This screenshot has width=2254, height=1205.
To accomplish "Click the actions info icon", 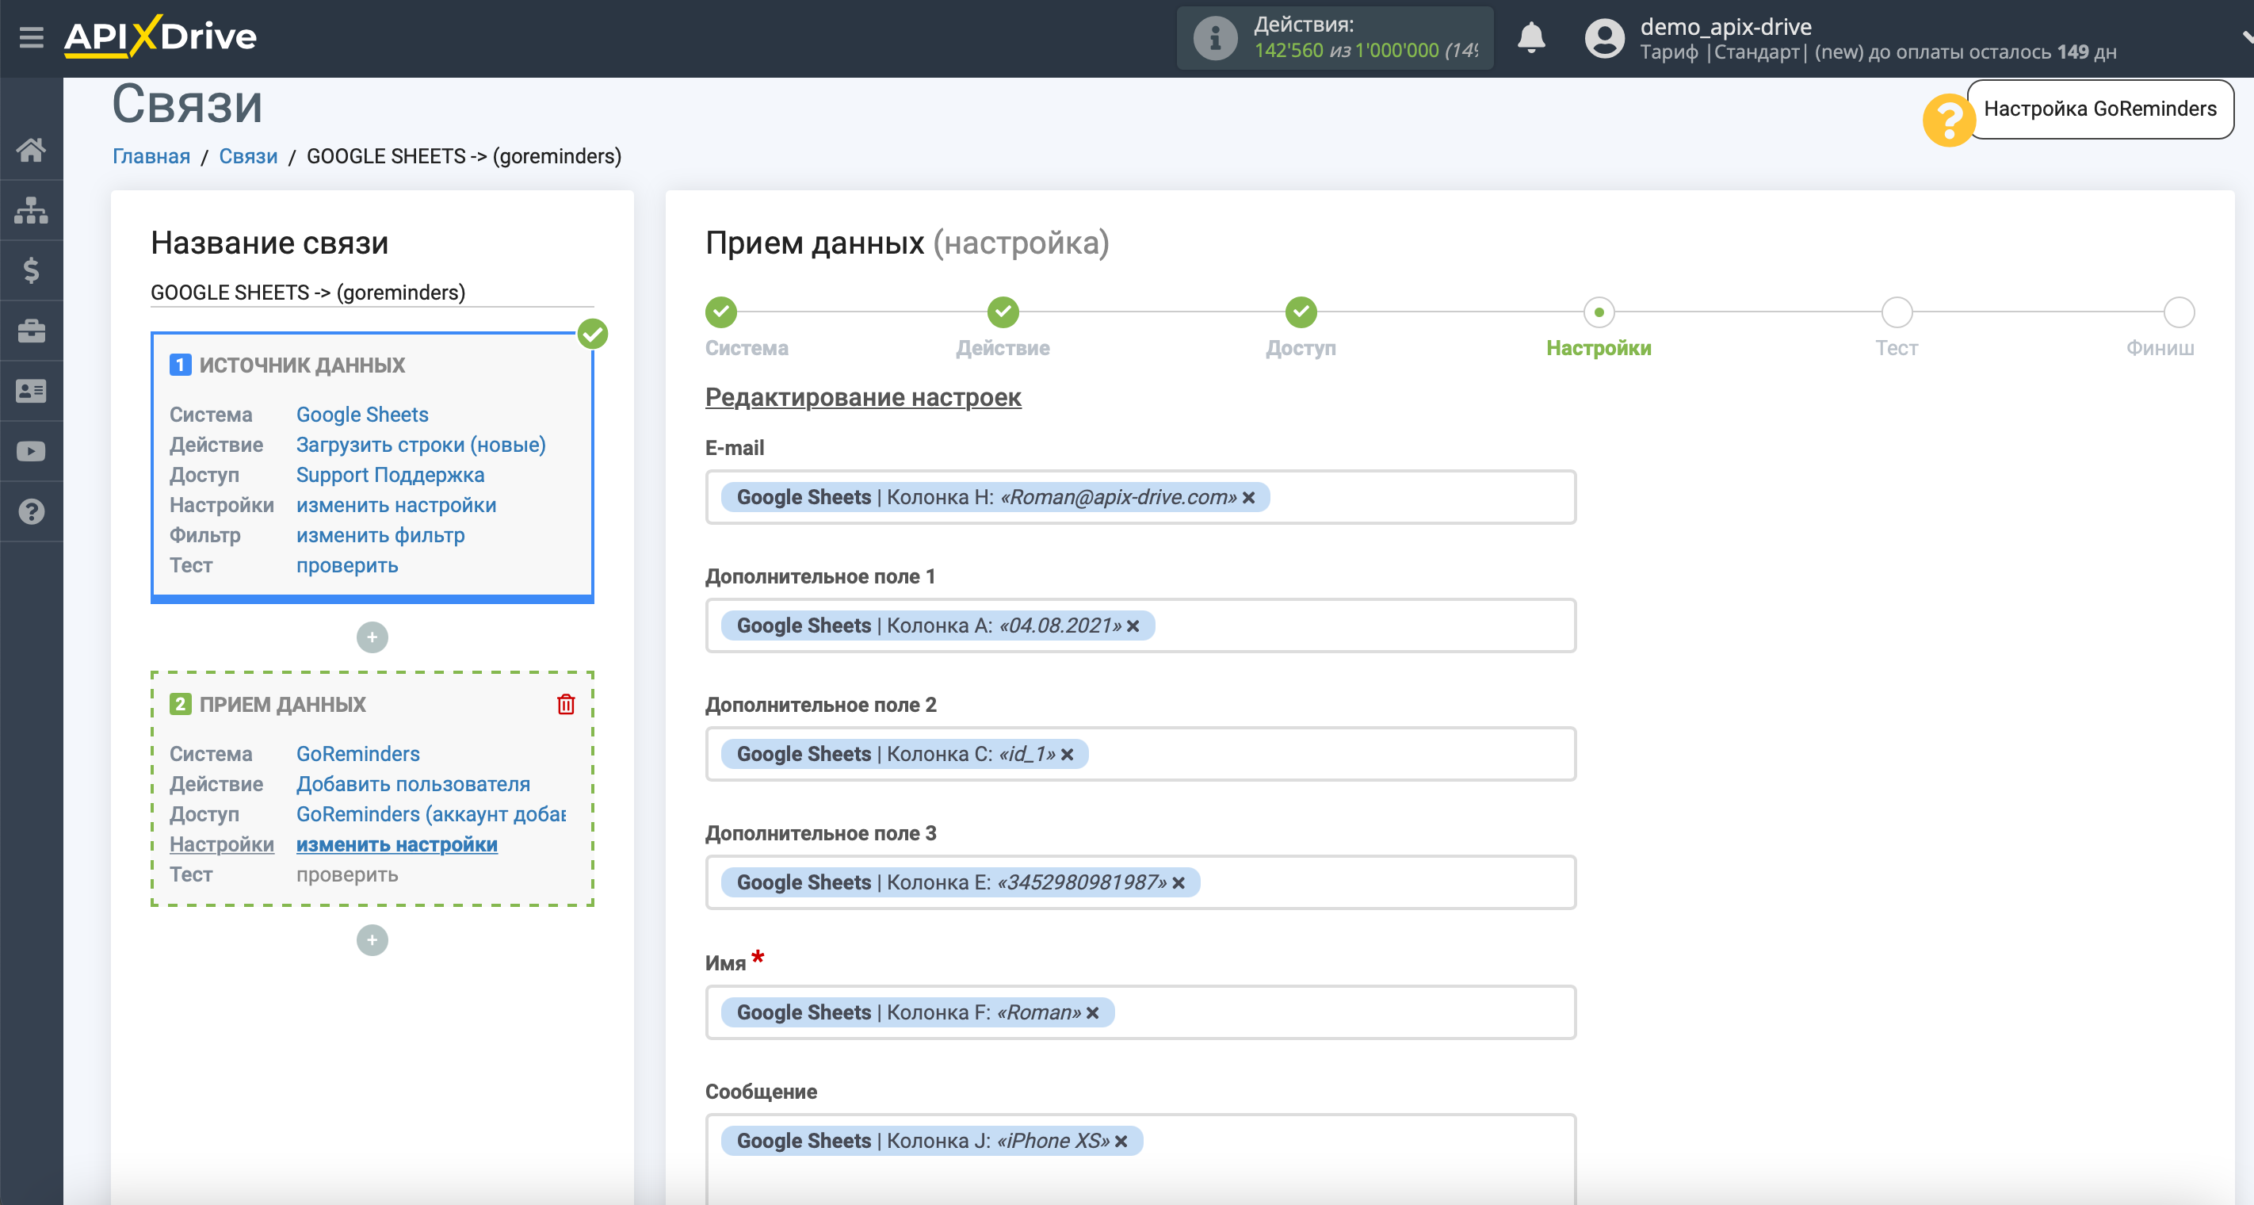I will pos(1214,37).
